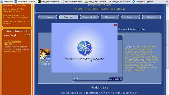
Task: Open BYOND Referral Program rewards link
Action: tap(15, 16)
